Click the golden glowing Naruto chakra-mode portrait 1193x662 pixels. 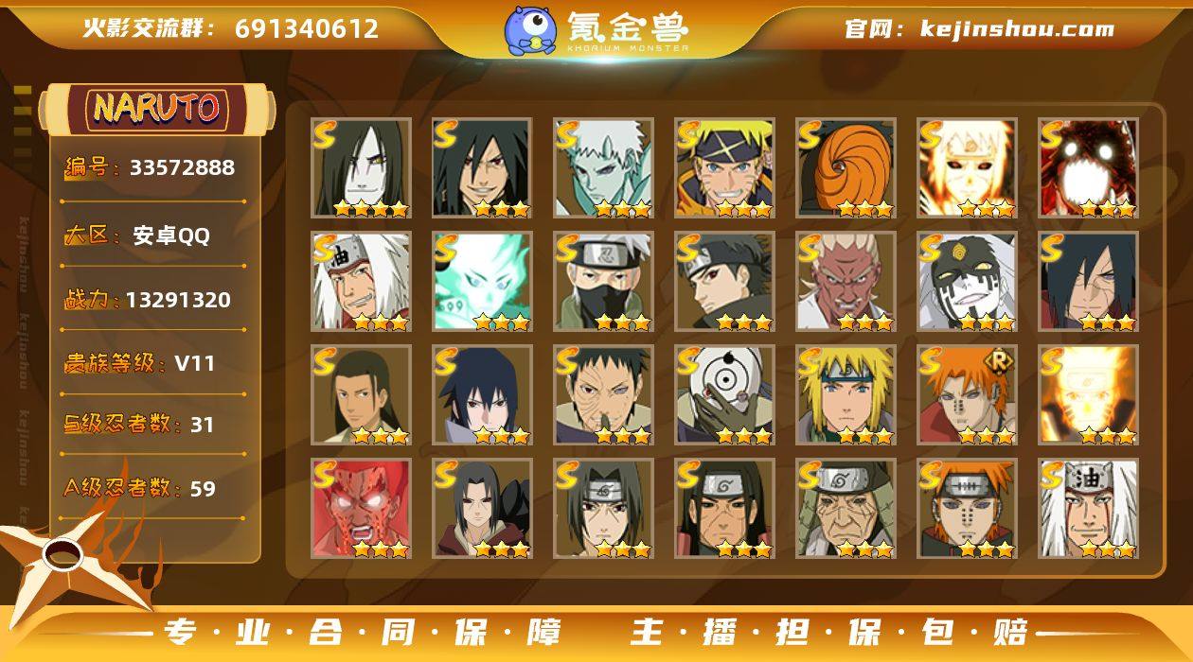tap(1088, 395)
